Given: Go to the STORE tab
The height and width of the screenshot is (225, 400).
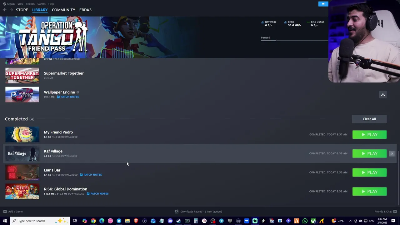Looking at the screenshot, I should click(22, 10).
